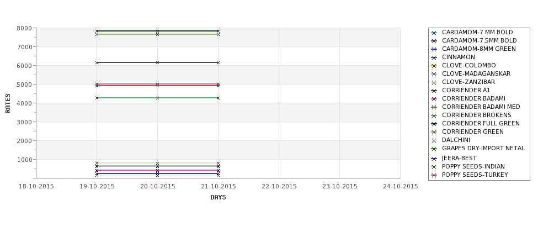Select the CLOVE-ZANZIBAR legend entry
538x237 pixels.
pos(468,82)
